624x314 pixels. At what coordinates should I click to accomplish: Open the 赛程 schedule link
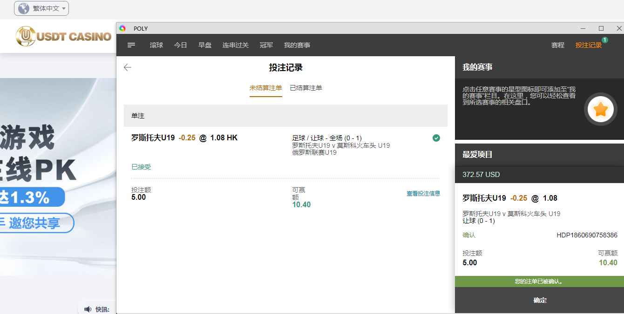[557, 45]
